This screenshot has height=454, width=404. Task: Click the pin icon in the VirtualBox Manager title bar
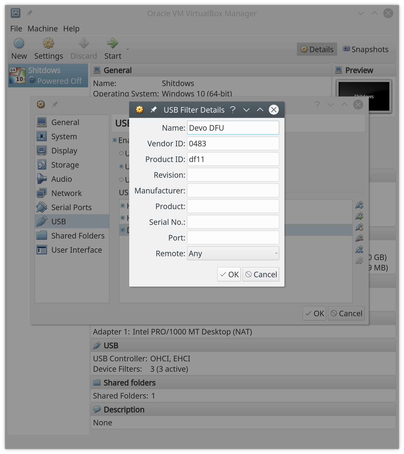[x=30, y=13]
